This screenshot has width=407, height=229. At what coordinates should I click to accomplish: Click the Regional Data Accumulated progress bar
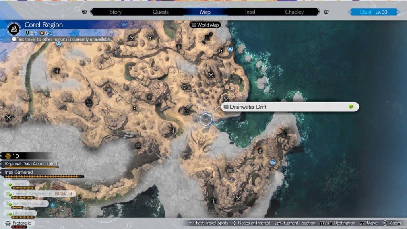pos(31,167)
